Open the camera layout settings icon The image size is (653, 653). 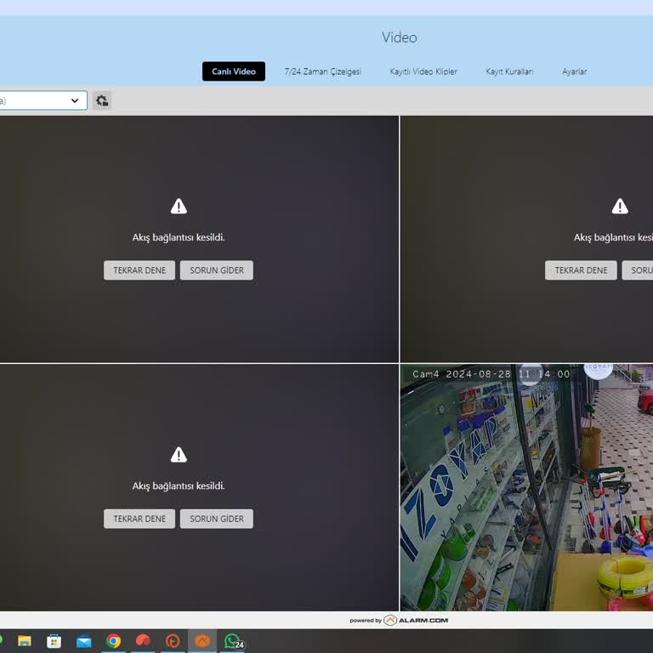click(x=102, y=100)
